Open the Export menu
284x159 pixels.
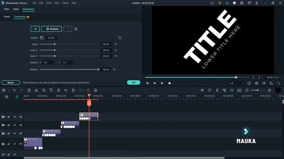[65, 3]
